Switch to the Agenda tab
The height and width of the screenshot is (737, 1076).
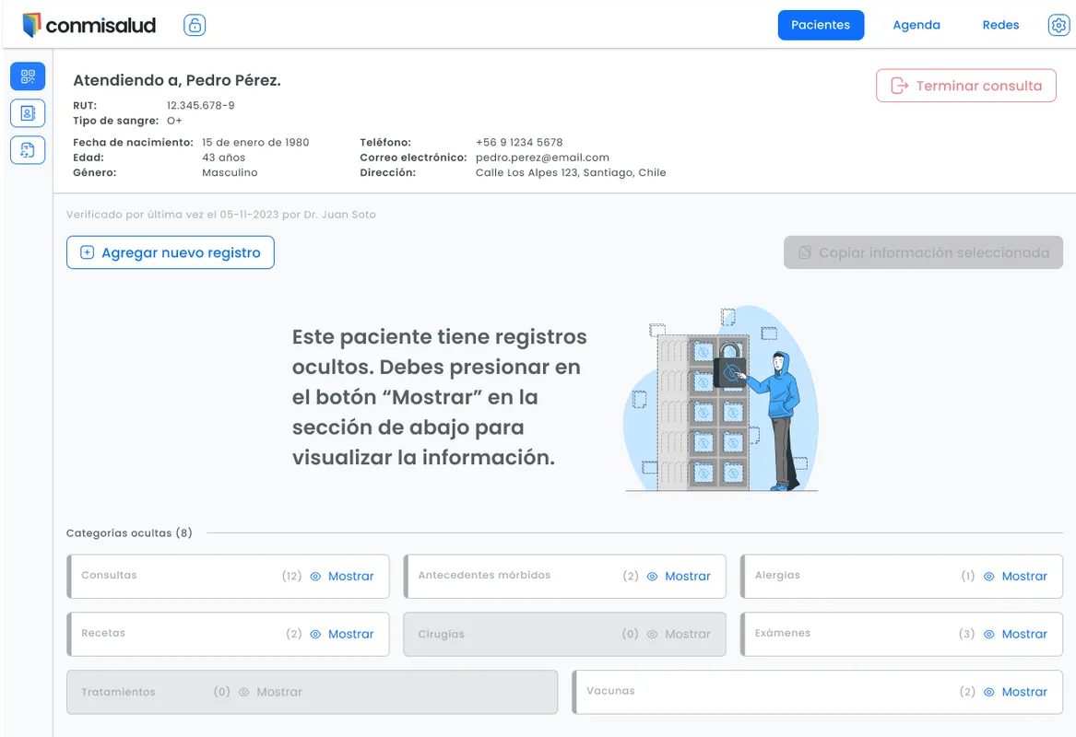click(x=916, y=26)
